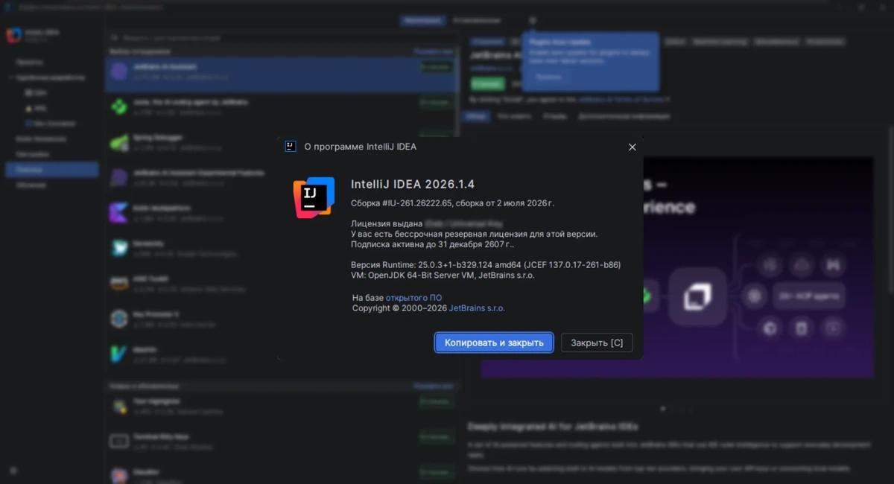
Task: Click the IntelliJ IDEA logo in welcome sidebar
Action: click(x=13, y=35)
